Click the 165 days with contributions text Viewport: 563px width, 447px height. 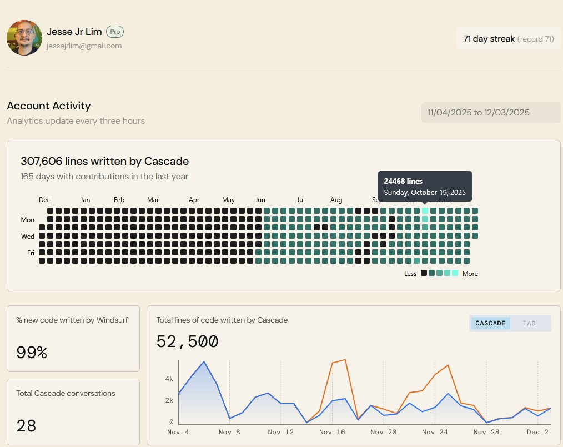pos(104,176)
